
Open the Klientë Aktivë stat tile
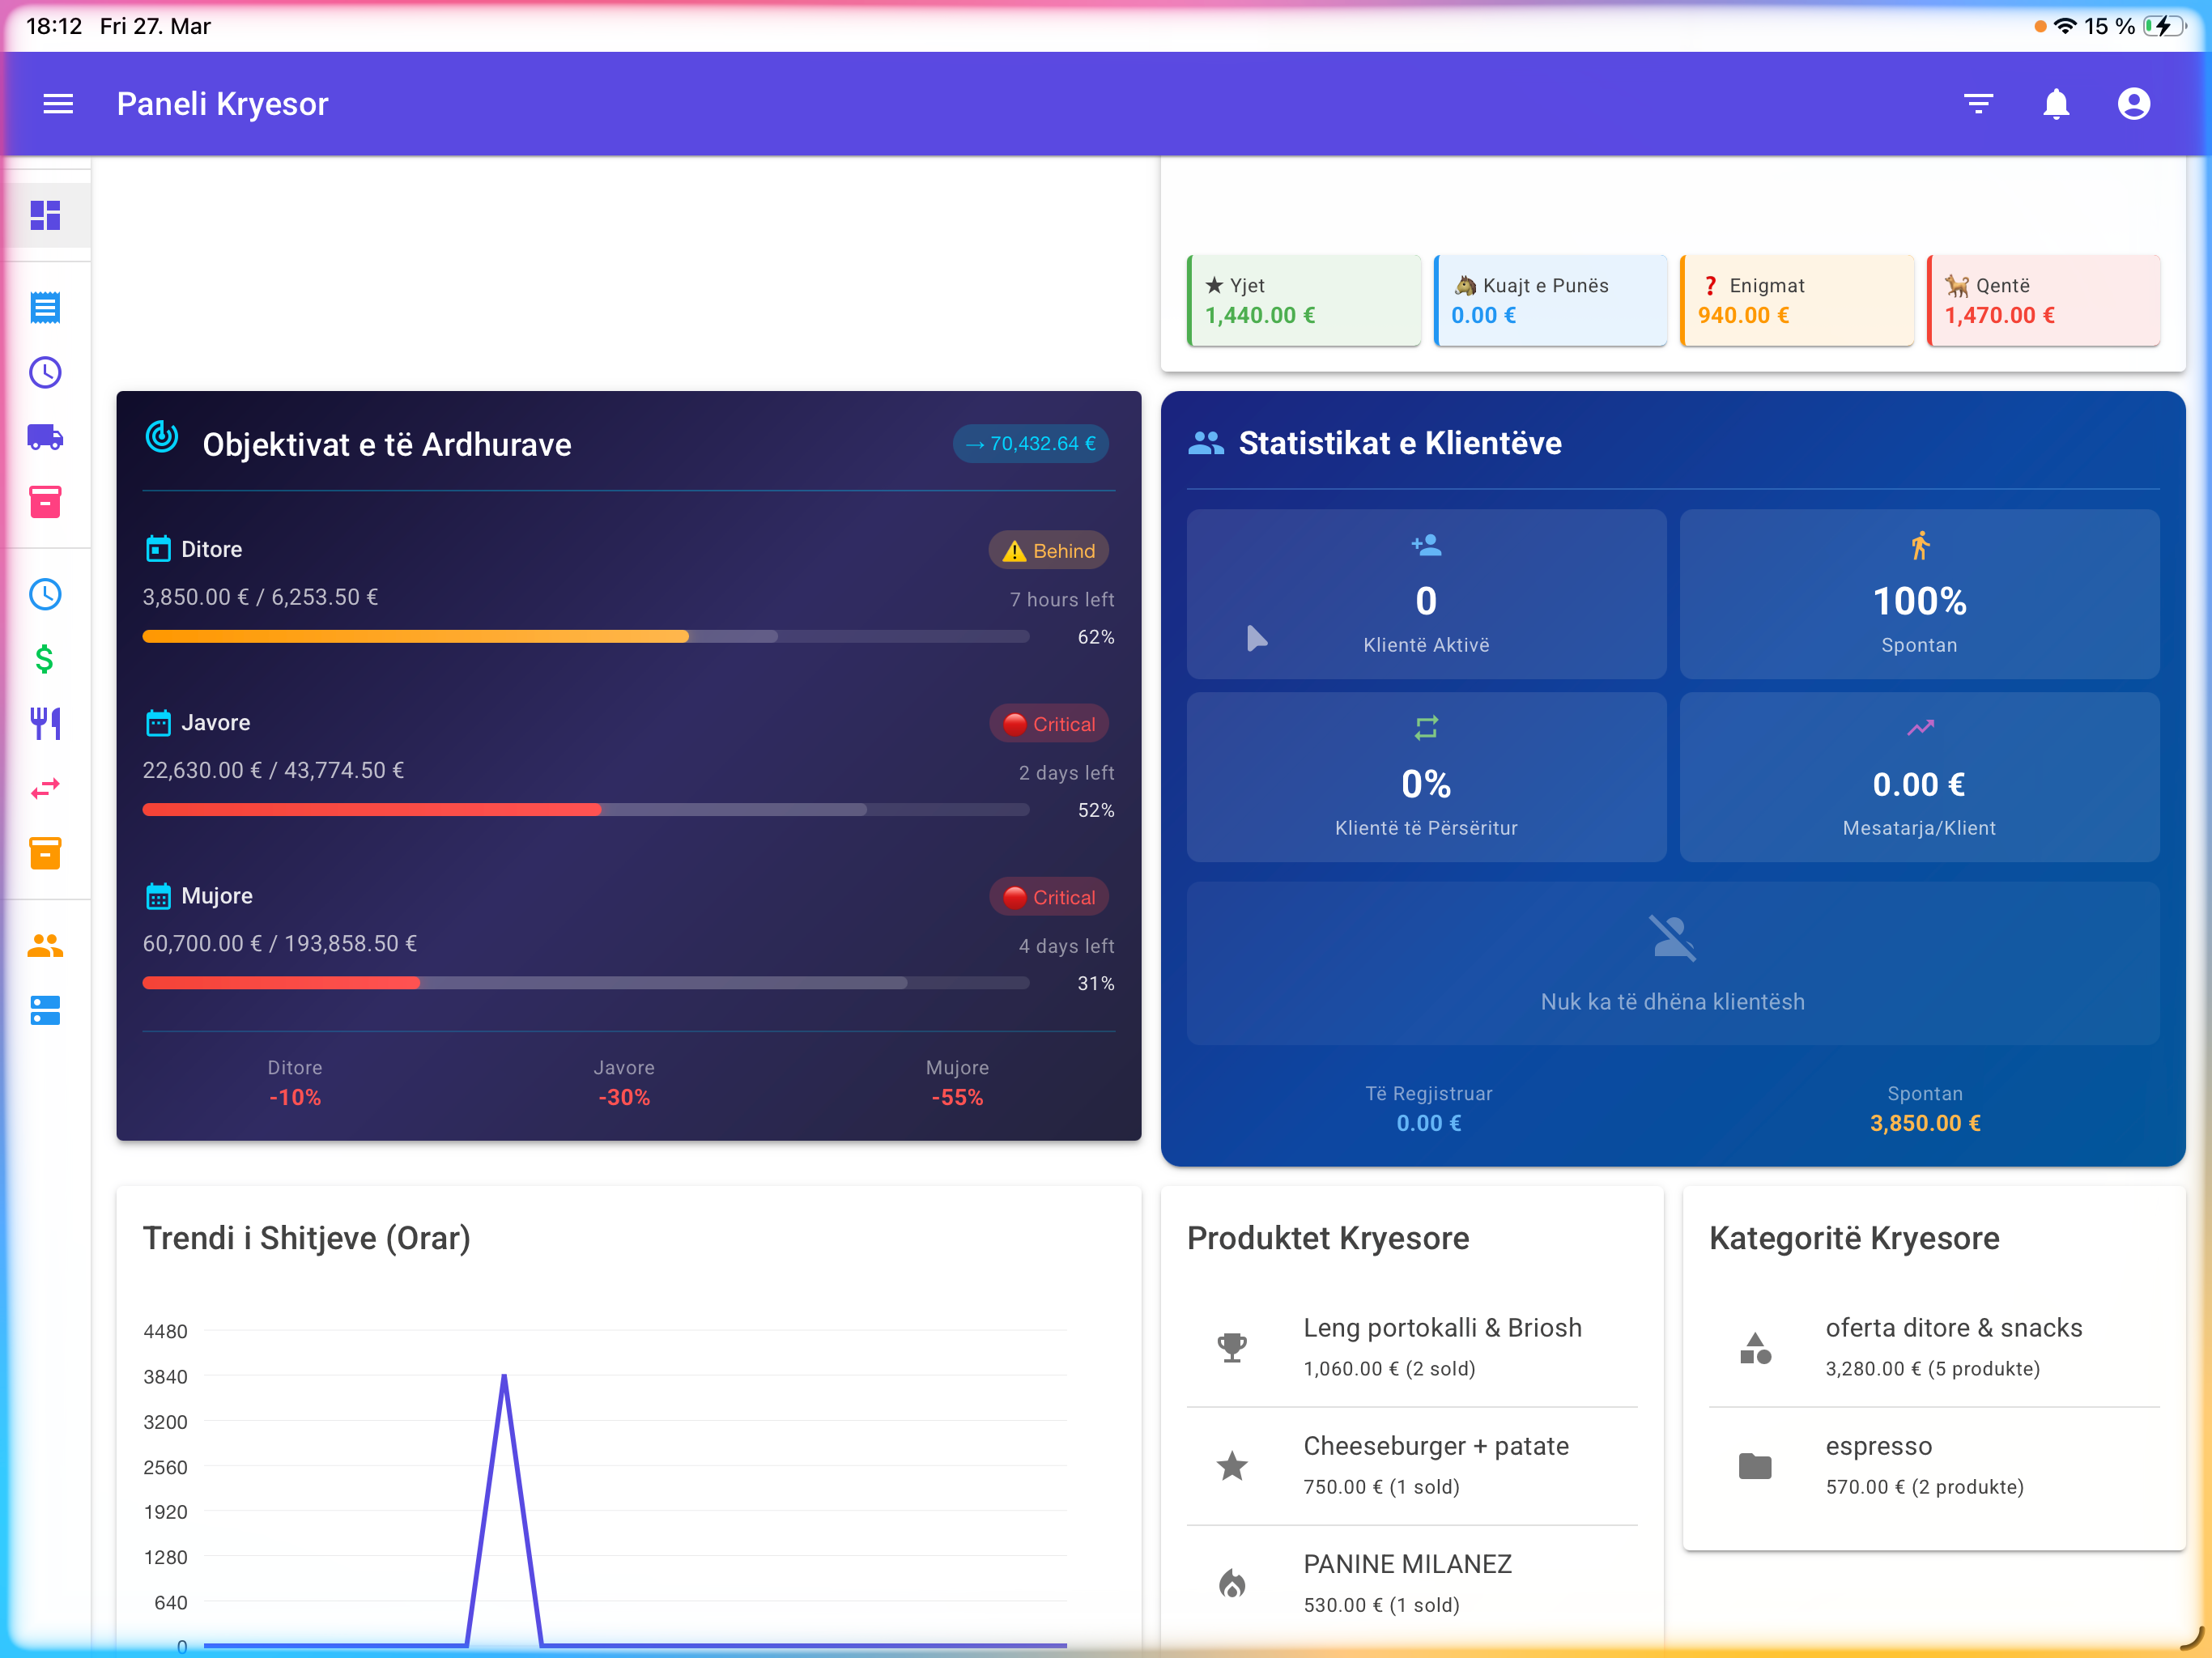click(x=1426, y=594)
